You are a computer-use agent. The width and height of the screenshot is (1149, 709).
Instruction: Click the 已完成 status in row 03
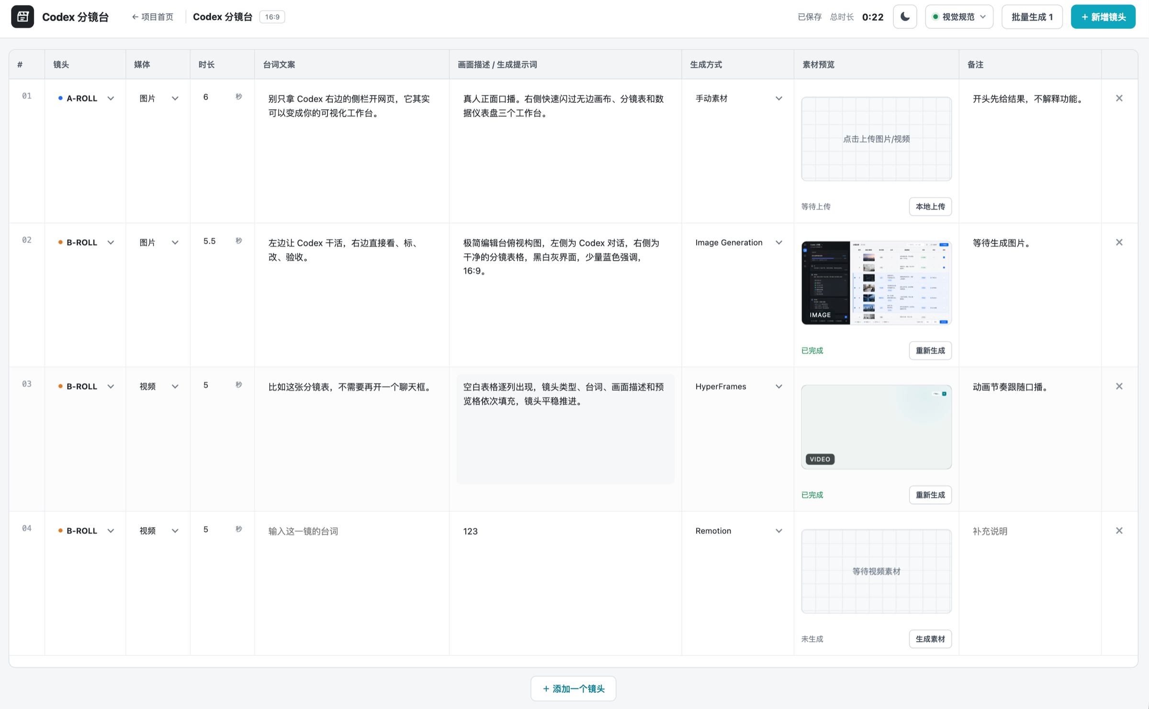pyautogui.click(x=812, y=495)
